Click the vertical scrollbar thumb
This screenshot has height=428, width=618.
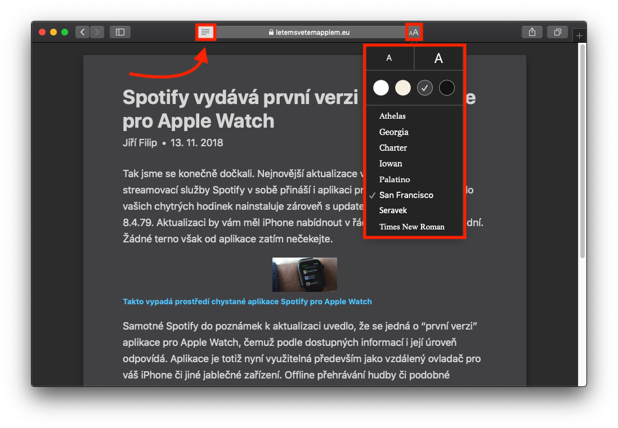[583, 151]
